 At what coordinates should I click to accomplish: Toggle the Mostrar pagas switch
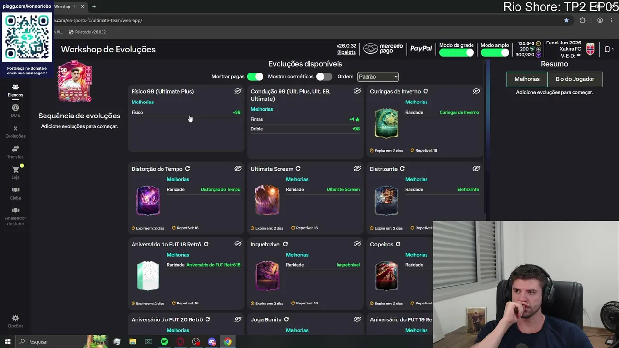pyautogui.click(x=255, y=77)
